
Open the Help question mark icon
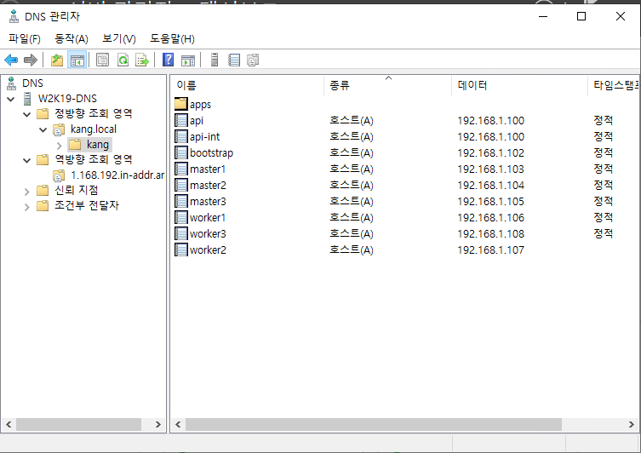168,60
